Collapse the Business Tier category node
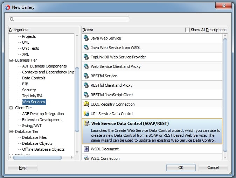This screenshot has width=236, height=178. coord(11,60)
